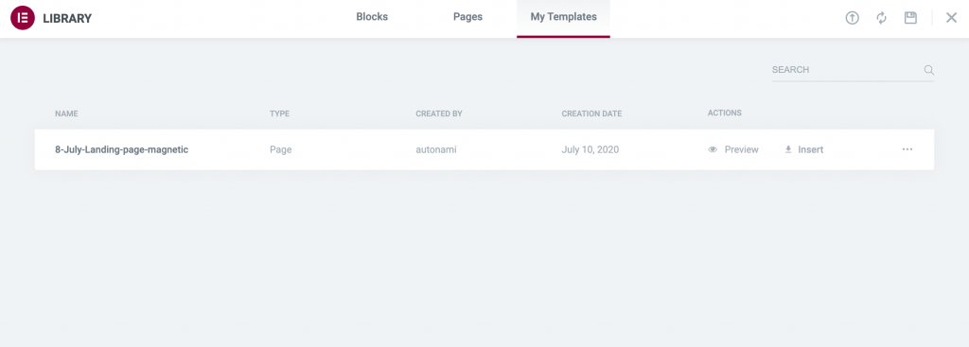Click the search magnifier icon
Screen dimensions: 969x347
tap(928, 70)
